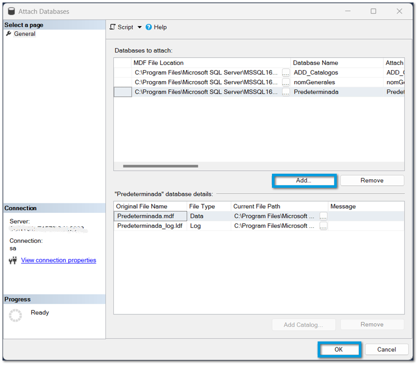Screen dimensions: 418x365
Task: Browse MDF location for ADD_Catalogos row
Action: click(286, 73)
